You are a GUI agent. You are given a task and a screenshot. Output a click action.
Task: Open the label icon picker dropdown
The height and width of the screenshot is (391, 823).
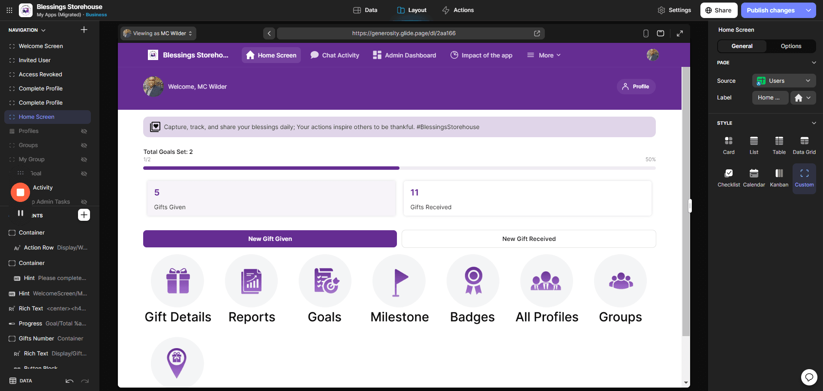(803, 98)
